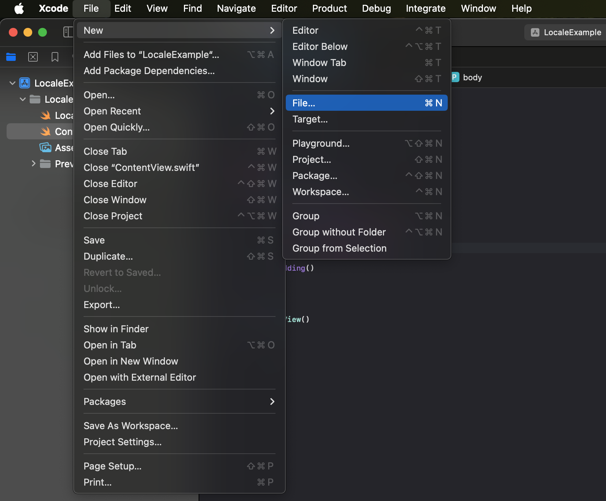Choose New Workspace…
Viewport: 606px width, 501px height.
(367, 192)
